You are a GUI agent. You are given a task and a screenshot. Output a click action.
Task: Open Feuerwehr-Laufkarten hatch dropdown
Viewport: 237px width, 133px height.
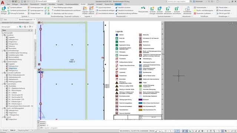[x=212, y=13]
